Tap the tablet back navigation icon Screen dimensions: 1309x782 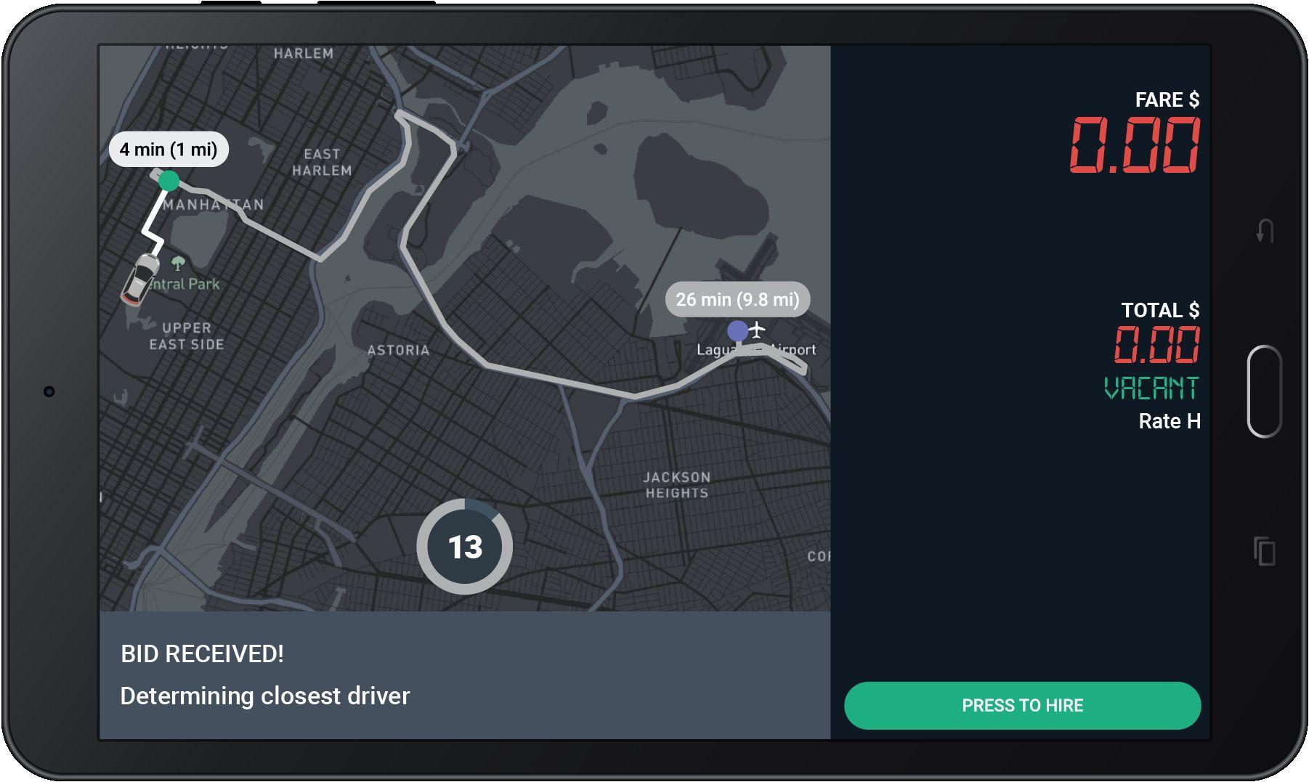click(x=1265, y=231)
